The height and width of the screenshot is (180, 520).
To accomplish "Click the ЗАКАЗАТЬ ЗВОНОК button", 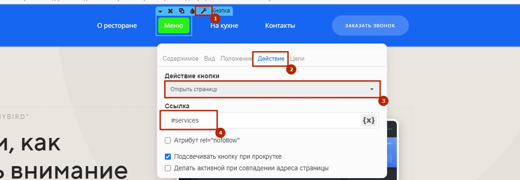I will tap(370, 25).
